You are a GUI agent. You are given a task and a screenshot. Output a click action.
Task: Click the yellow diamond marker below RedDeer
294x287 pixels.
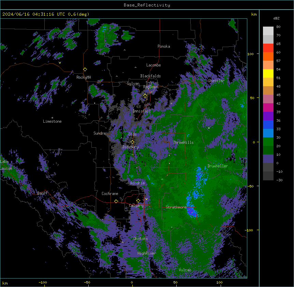(145, 96)
